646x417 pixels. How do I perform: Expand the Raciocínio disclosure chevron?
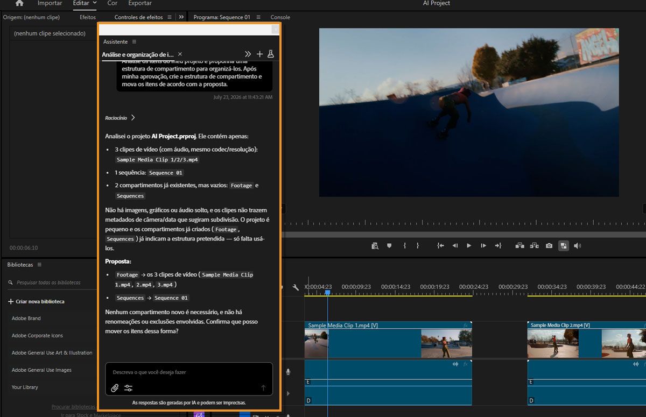(133, 117)
